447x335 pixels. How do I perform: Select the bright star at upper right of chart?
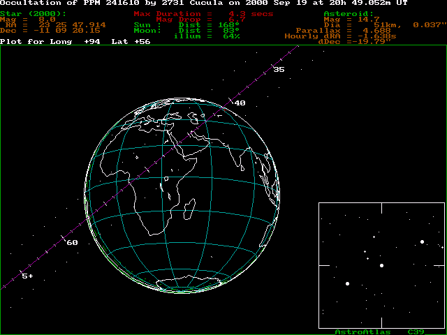tap(423, 242)
